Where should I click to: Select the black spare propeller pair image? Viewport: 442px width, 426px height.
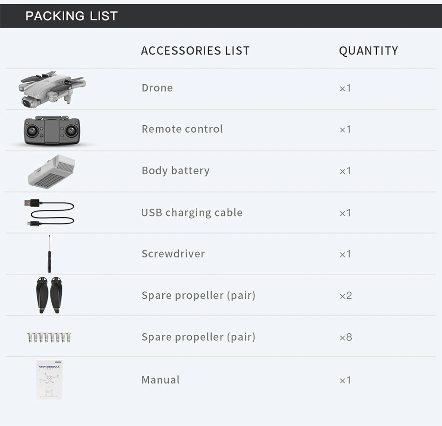pos(49,295)
